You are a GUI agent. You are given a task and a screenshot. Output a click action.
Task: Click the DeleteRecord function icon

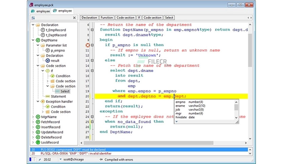[x=38, y=137]
